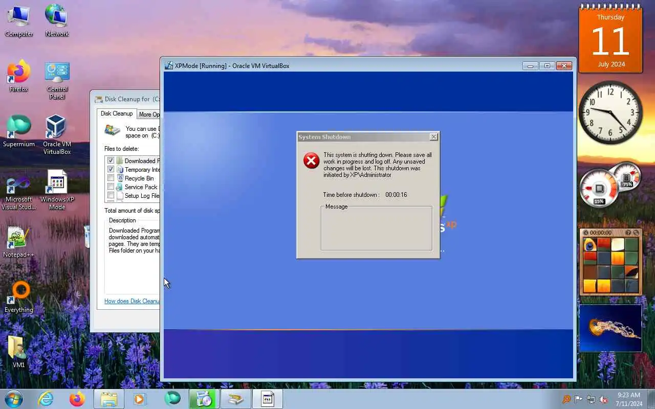Image resolution: width=655 pixels, height=409 pixels.
Task: Open the Control Panel desktop icon
Action: 57,80
